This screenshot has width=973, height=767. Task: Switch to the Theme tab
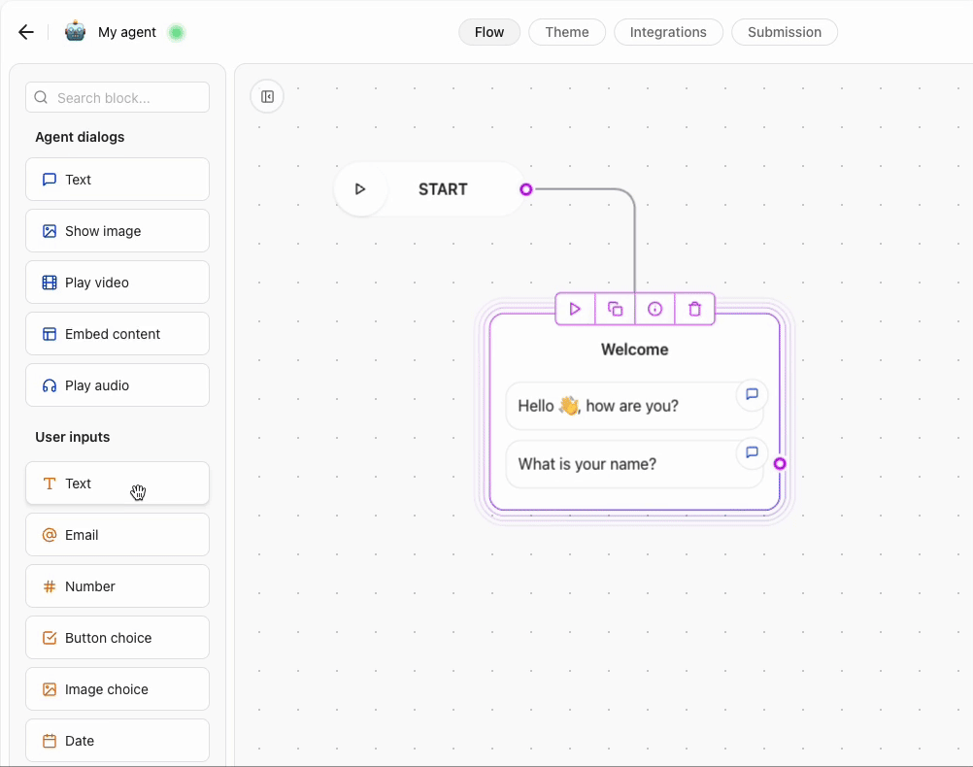click(567, 31)
